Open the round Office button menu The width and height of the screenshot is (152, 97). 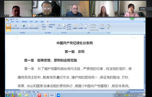pyautogui.click(x=7, y=20)
